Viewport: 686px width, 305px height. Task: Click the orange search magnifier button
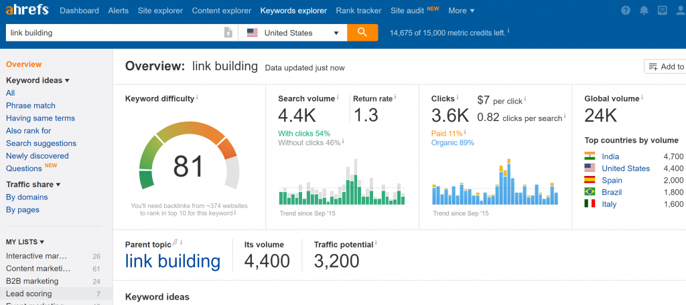(362, 32)
